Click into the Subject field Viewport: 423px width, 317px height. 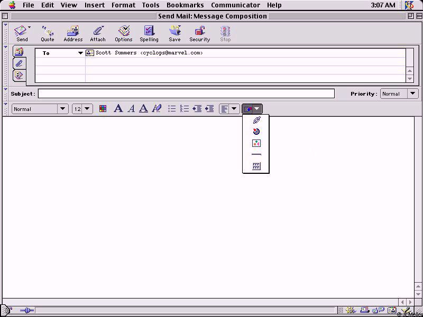tap(186, 94)
